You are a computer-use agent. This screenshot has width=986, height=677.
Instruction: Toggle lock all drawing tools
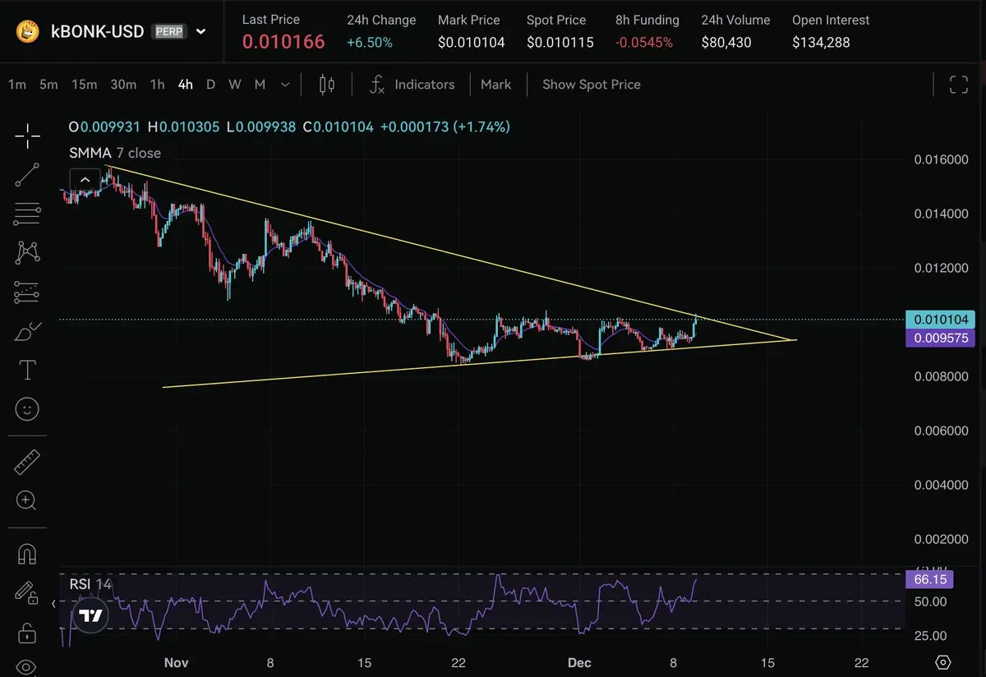[x=27, y=633]
